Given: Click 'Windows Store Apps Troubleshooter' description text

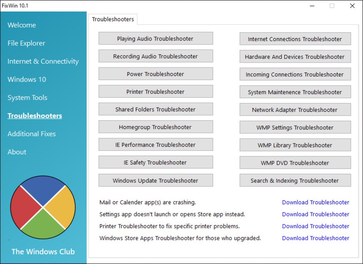Looking at the screenshot, I should (180, 238).
